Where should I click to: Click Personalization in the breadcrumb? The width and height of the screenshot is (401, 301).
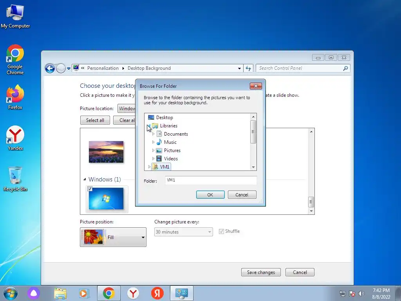coord(103,68)
